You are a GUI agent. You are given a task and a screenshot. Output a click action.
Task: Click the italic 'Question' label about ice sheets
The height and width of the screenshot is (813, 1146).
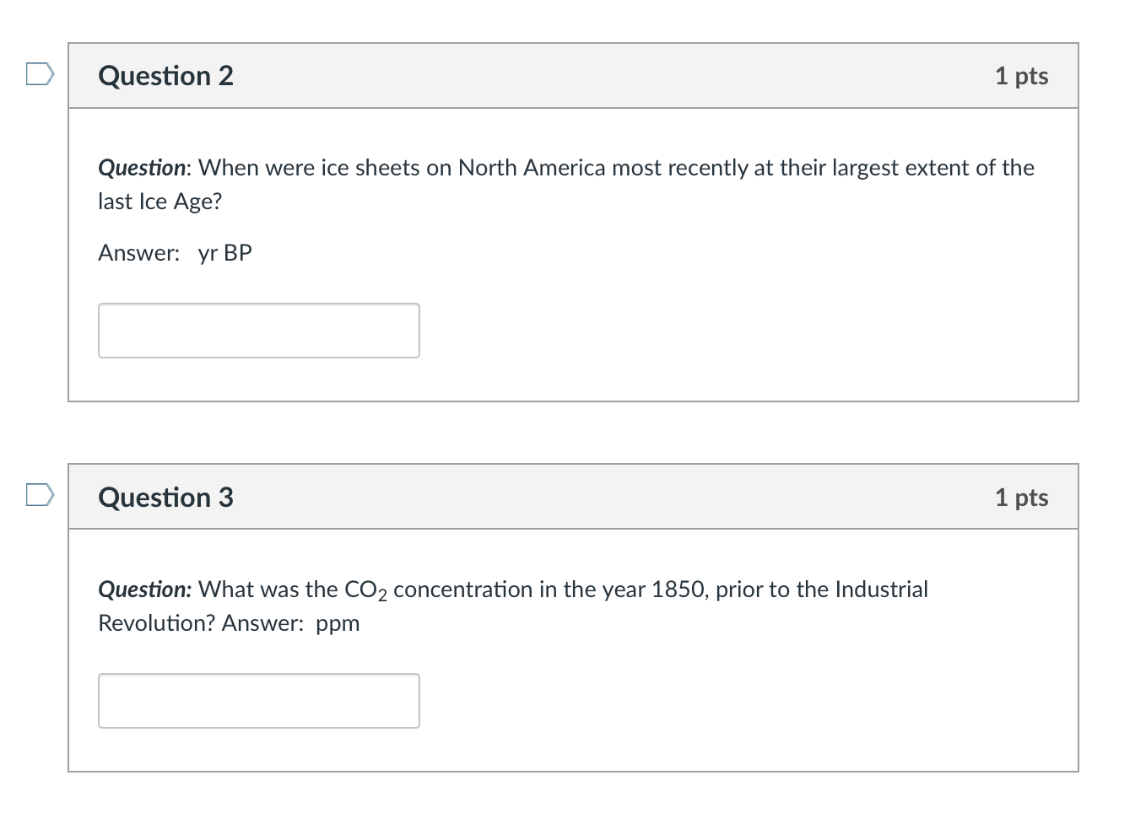pyautogui.click(x=142, y=168)
